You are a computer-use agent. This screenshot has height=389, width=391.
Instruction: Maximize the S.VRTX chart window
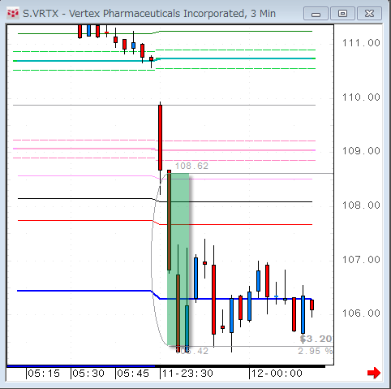click(x=342, y=14)
